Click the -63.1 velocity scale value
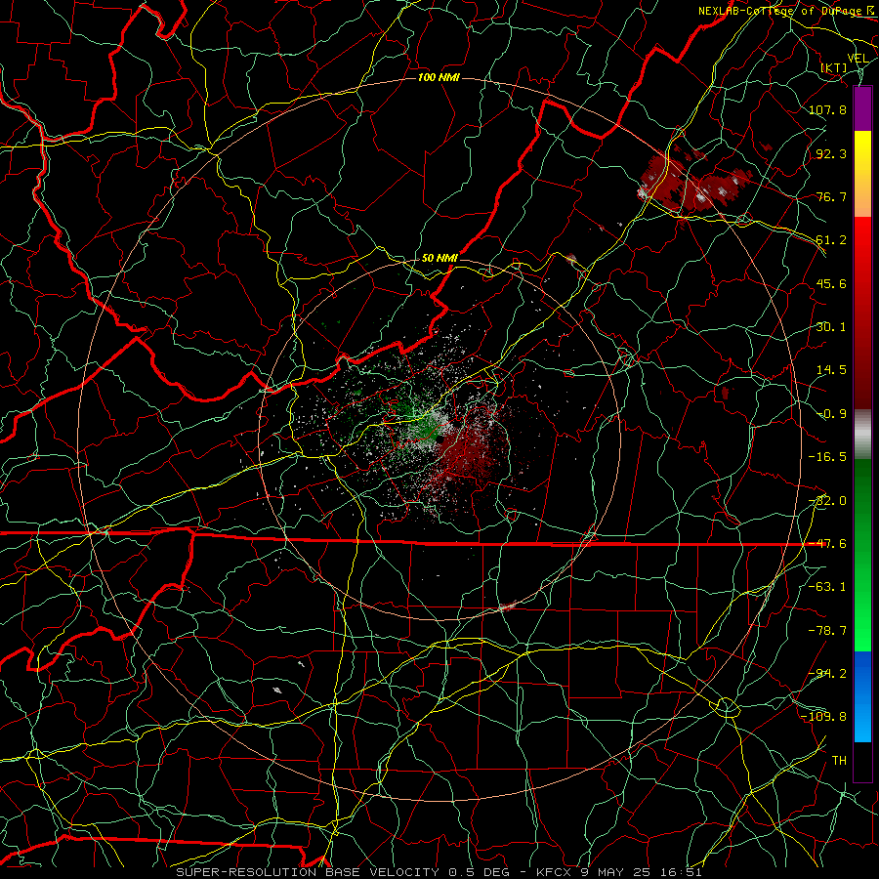Screen dimensions: 879x879 click(x=827, y=587)
